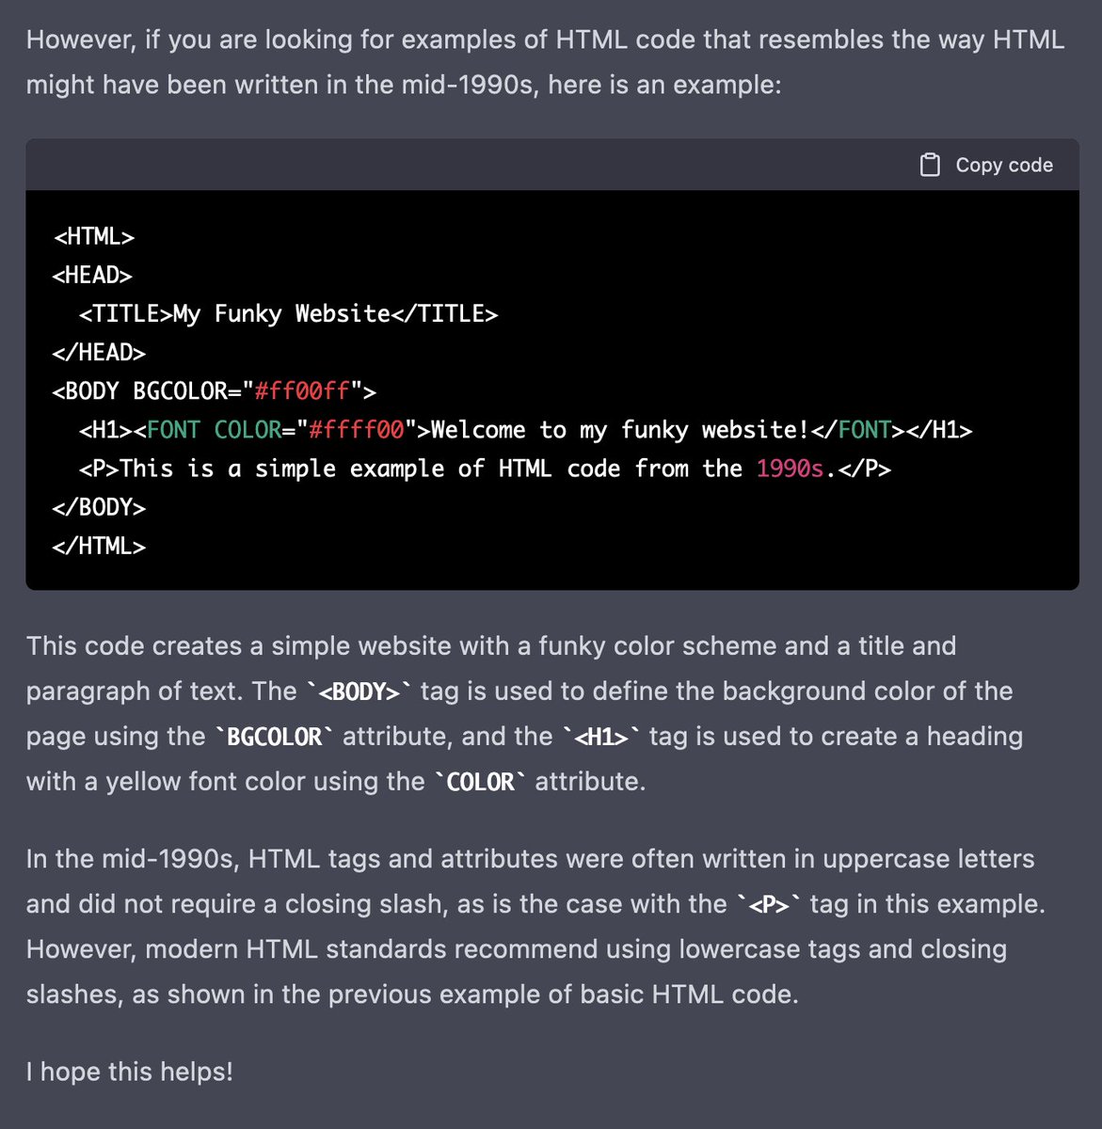Click the inline BGCOLOR code term

click(x=275, y=737)
